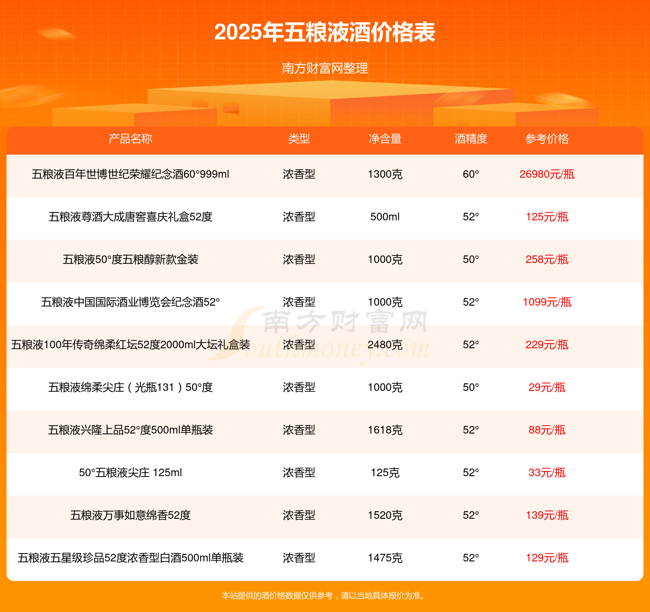Click the title 2025年五粮液酒价格表
The width and height of the screenshot is (650, 612).
coord(325,32)
